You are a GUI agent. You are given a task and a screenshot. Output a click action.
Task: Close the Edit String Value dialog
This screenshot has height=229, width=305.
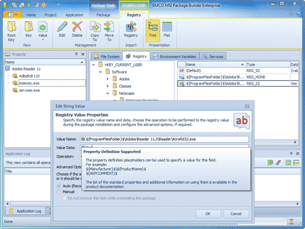click(x=247, y=106)
